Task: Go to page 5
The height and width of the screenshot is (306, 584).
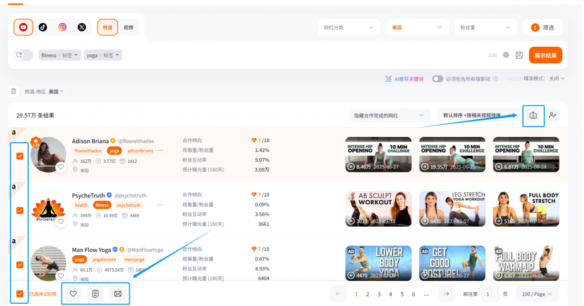Action: pos(402,294)
